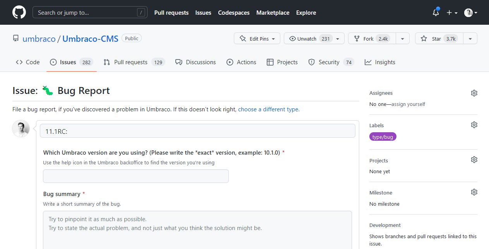Viewport: 489px width, 249px height.
Task: Click the green bug emoji in heading
Action: click(x=48, y=91)
